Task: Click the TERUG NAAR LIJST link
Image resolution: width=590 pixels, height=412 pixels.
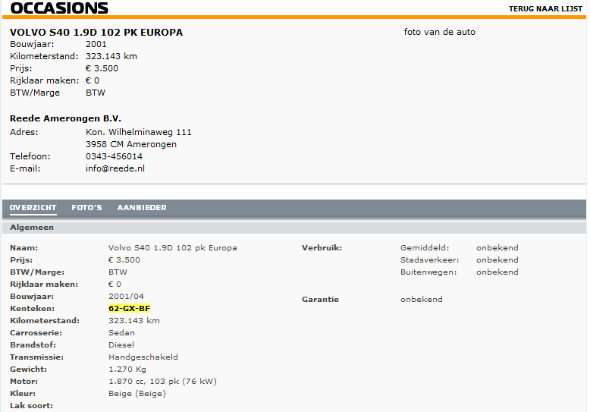Action: coord(545,8)
